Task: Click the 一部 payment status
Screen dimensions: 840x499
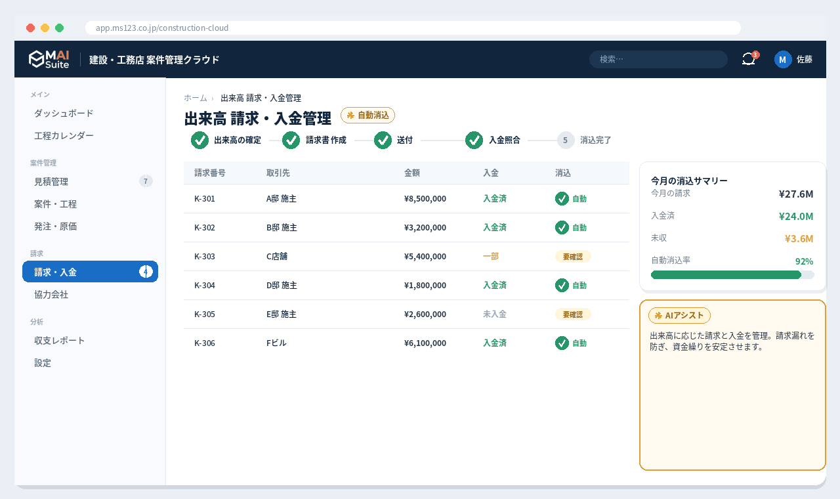Action: [x=491, y=257]
